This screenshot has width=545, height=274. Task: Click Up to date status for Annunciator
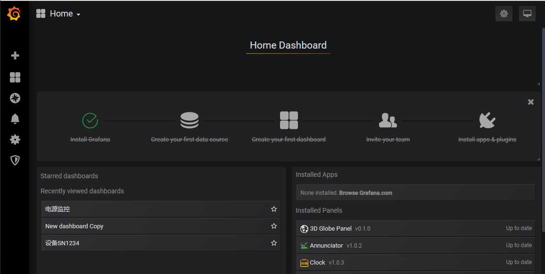pos(519,245)
